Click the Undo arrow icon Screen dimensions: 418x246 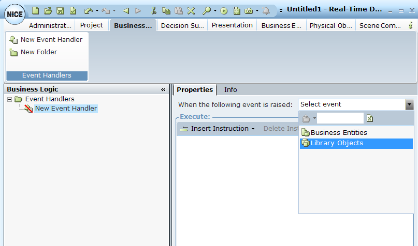[88, 10]
